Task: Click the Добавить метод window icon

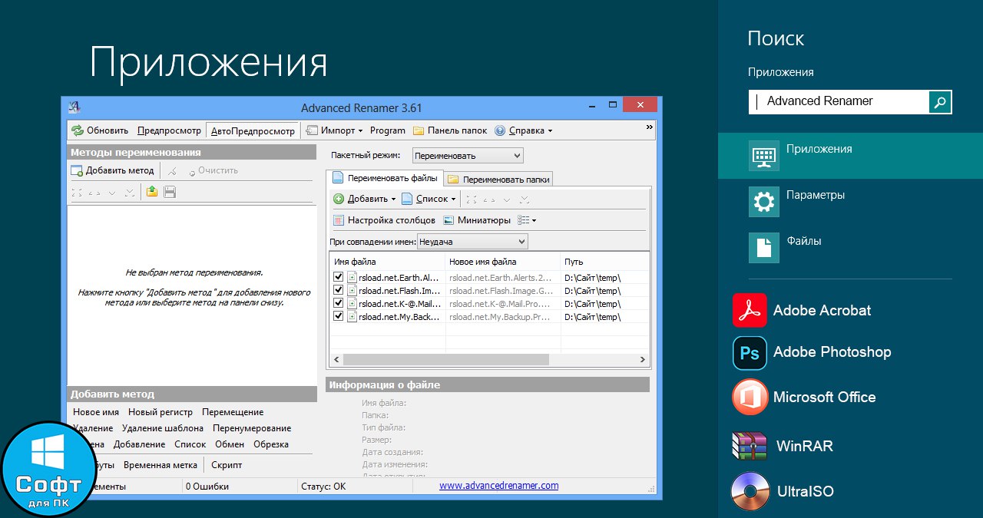Action: (77, 170)
